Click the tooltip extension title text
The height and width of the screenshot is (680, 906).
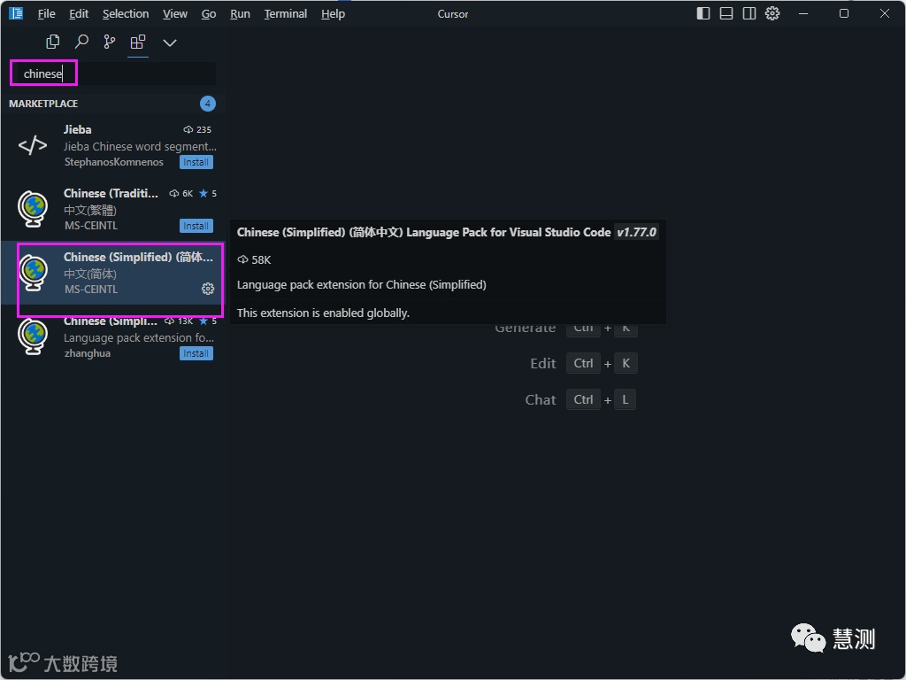click(x=424, y=232)
